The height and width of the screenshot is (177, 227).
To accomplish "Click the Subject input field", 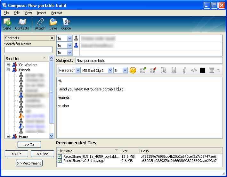I will [149, 61].
